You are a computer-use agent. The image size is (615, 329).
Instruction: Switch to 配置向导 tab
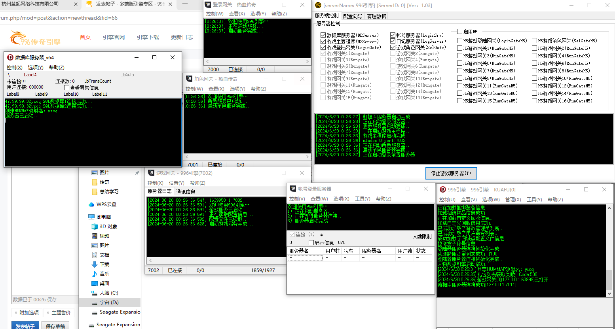353,16
